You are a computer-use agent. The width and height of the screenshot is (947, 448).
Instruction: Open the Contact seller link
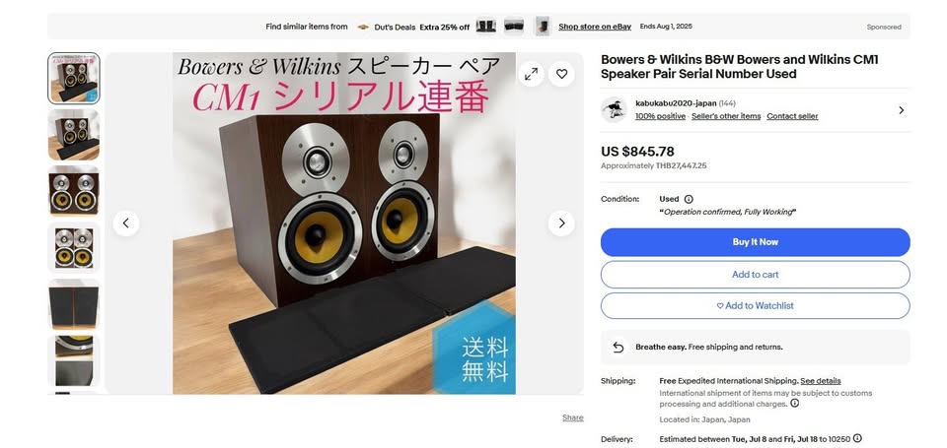coord(792,116)
